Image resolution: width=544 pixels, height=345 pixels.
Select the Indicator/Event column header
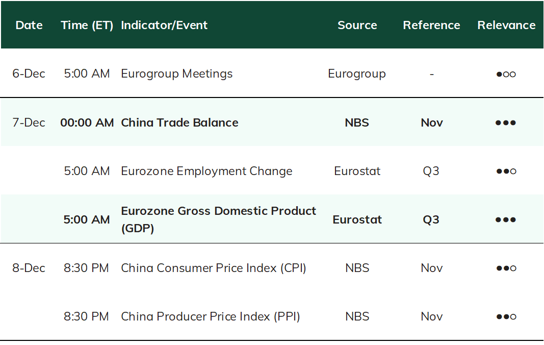164,25
